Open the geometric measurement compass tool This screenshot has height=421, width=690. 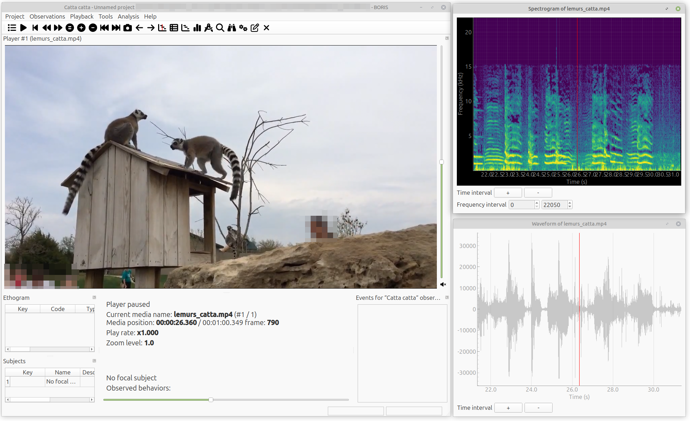tap(208, 28)
